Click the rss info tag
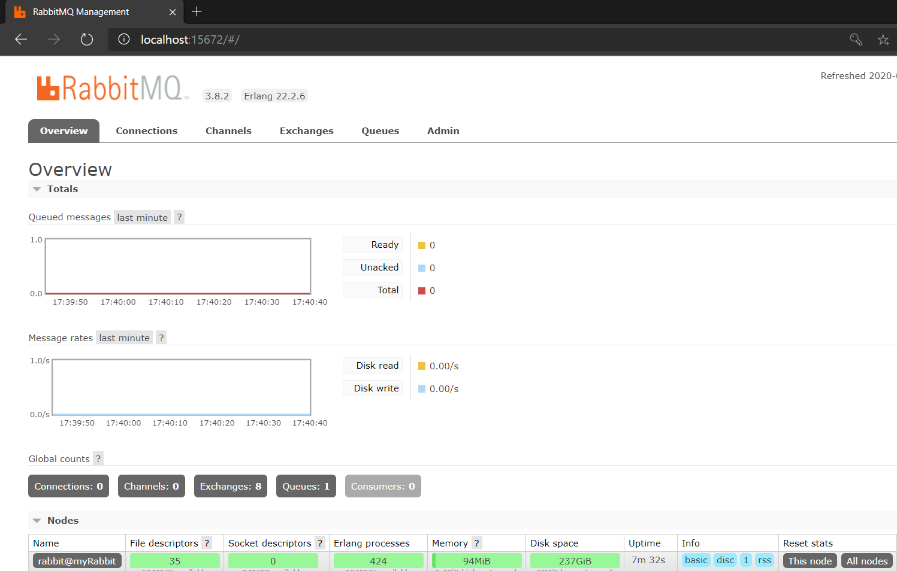The image size is (897, 571). coord(765,560)
